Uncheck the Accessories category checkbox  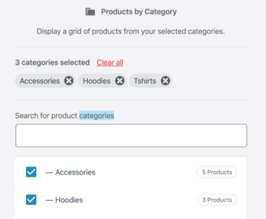coord(31,172)
